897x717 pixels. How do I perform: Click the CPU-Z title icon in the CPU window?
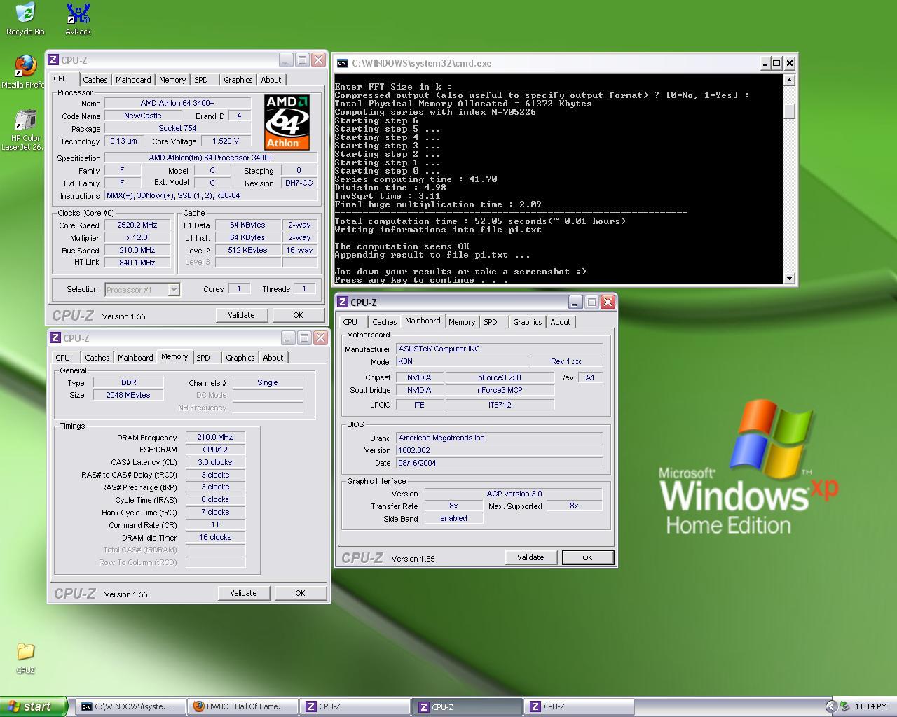tap(54, 60)
